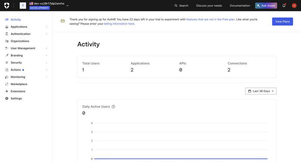This screenshot has height=162, width=301.
Task: Follow the billing information here link
Action: pos(119,24)
